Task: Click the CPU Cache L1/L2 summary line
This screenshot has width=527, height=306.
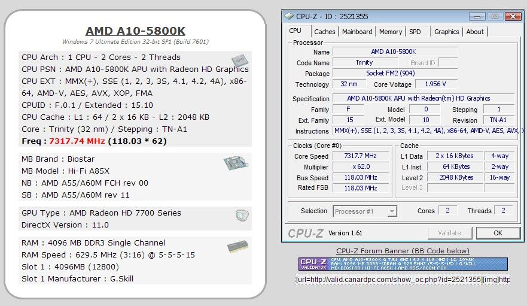Action: click(115, 117)
